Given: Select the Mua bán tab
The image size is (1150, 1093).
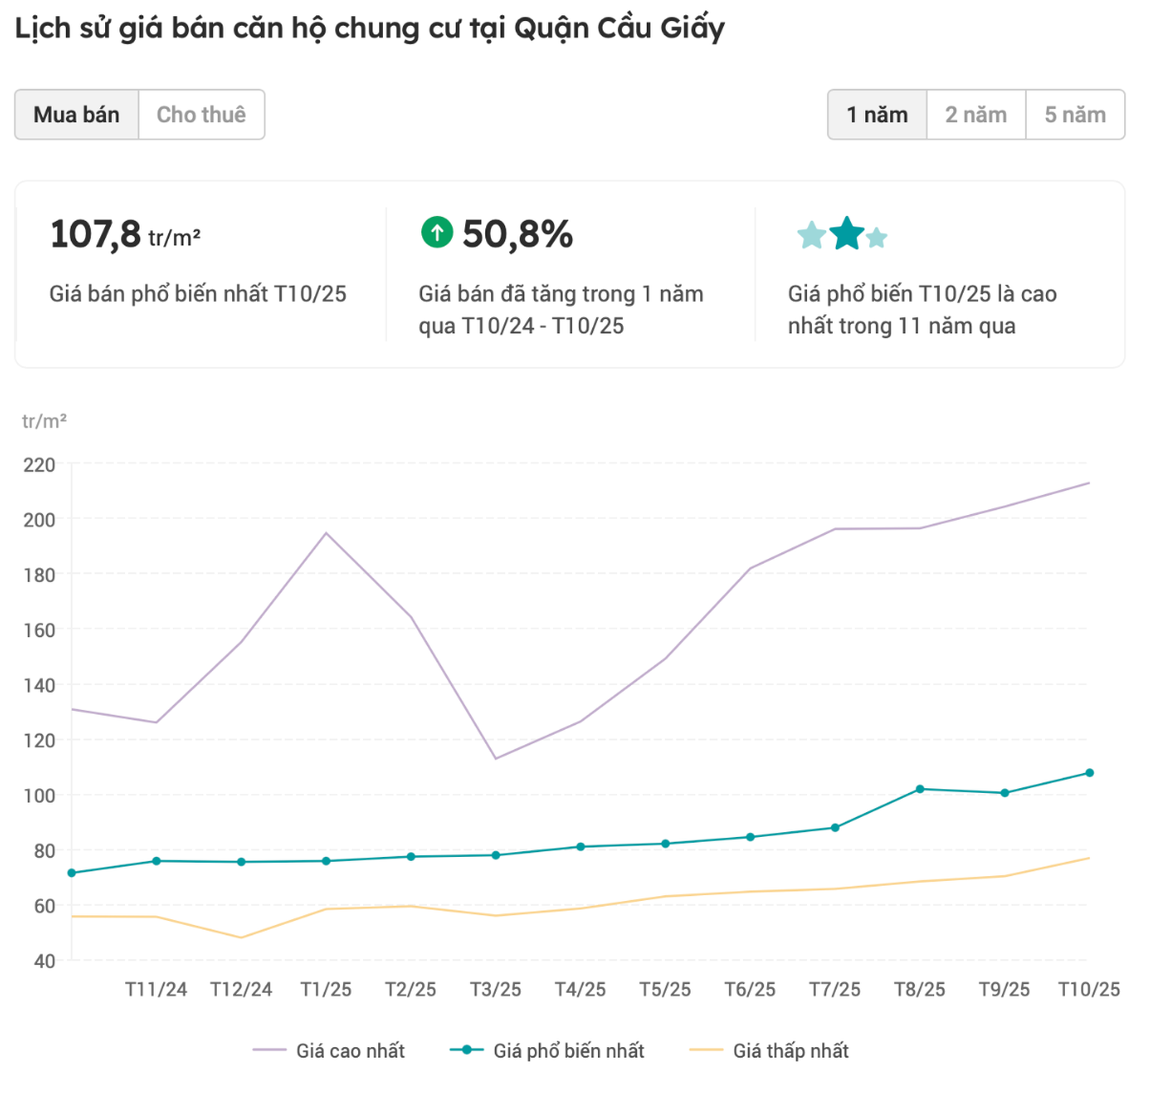Looking at the screenshot, I should (x=76, y=114).
